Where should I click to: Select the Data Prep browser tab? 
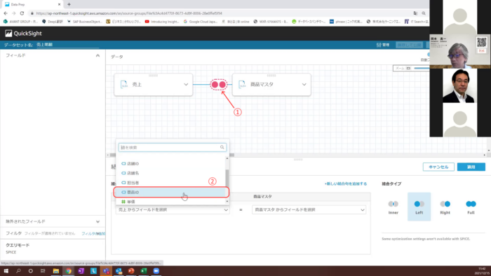click(x=32, y=4)
